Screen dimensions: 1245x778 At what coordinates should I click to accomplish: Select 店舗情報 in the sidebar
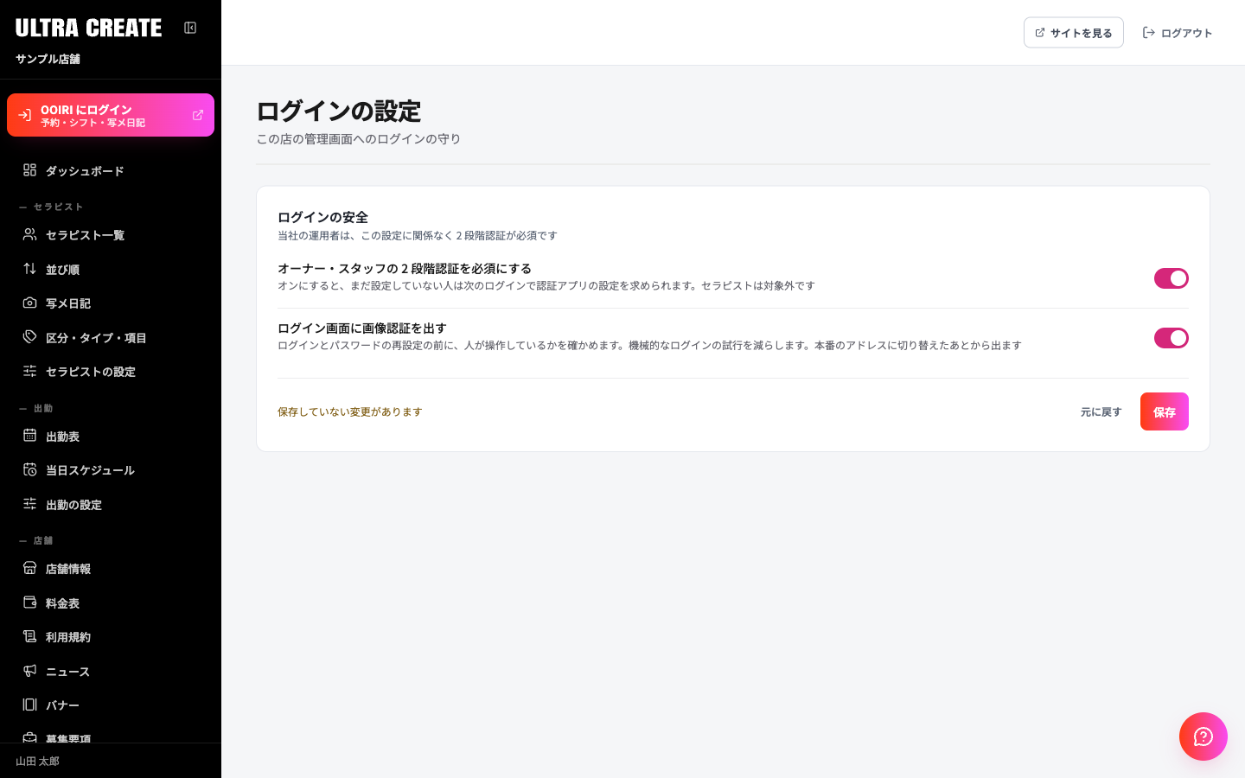111,569
